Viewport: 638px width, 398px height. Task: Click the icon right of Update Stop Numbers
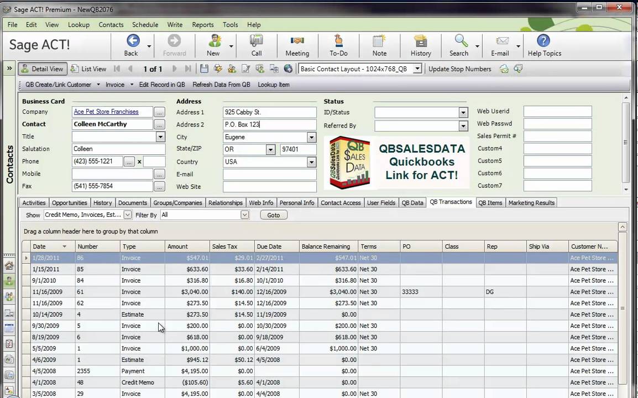[504, 69]
